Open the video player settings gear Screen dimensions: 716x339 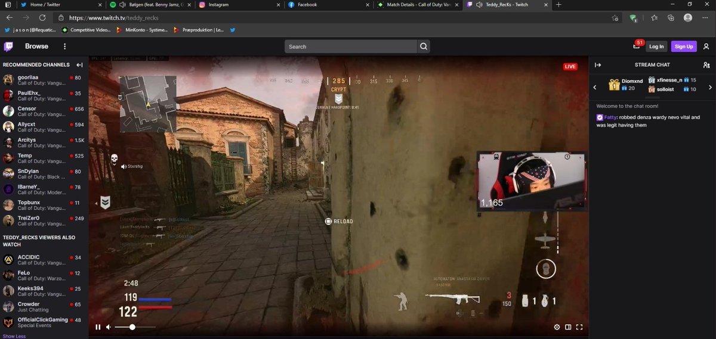click(557, 327)
